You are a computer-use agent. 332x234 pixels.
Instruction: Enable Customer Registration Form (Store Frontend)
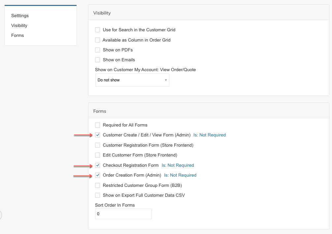[x=97, y=145]
